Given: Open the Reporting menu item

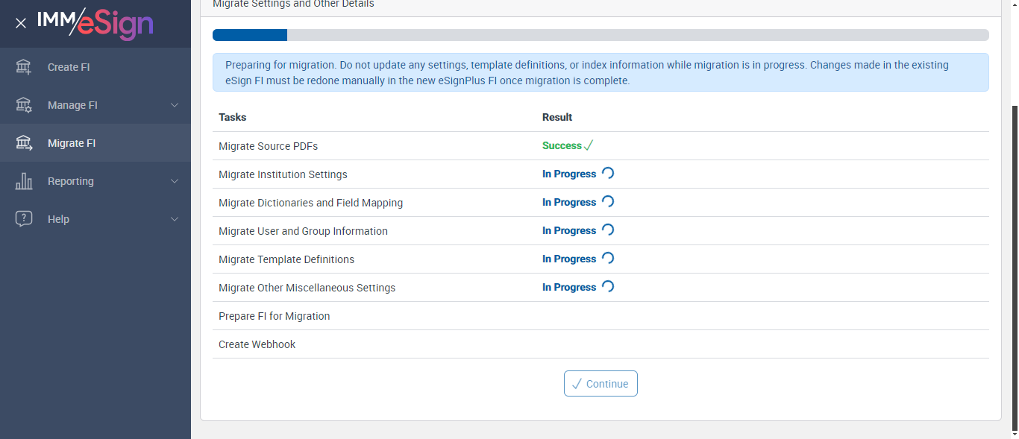Looking at the screenshot, I should coord(71,181).
